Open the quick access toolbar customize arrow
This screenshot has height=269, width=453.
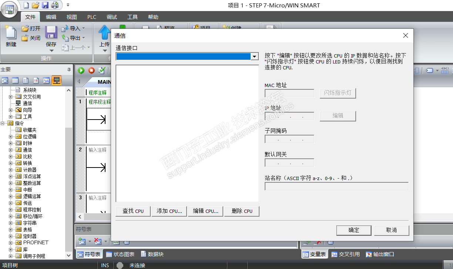(68, 5)
